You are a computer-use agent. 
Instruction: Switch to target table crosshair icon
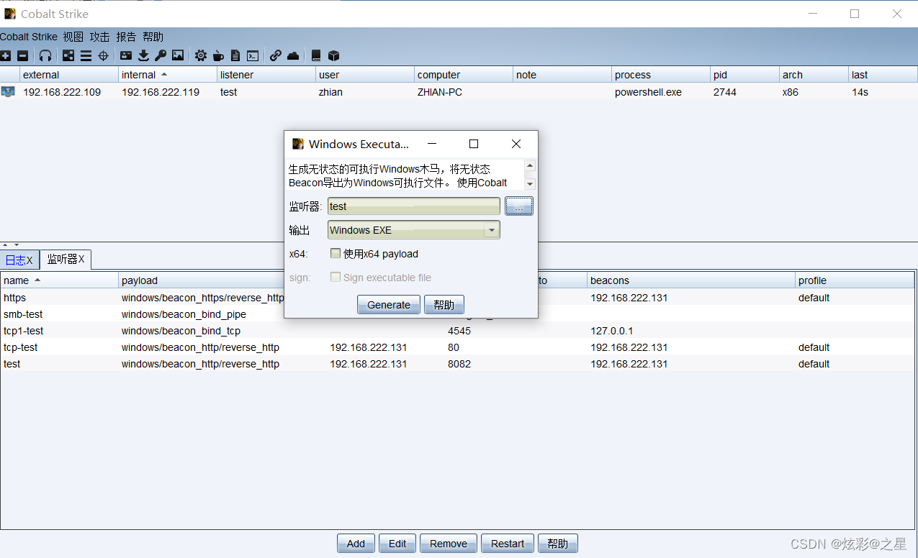coord(103,55)
